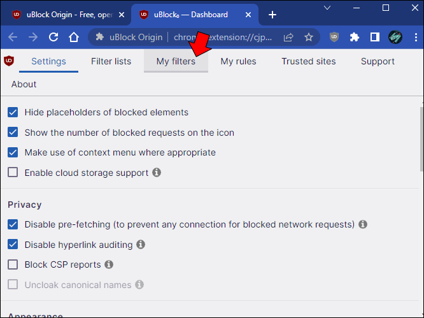This screenshot has width=424, height=318.
Task: Uncheck Disable pre-fetching
Action: click(x=13, y=224)
